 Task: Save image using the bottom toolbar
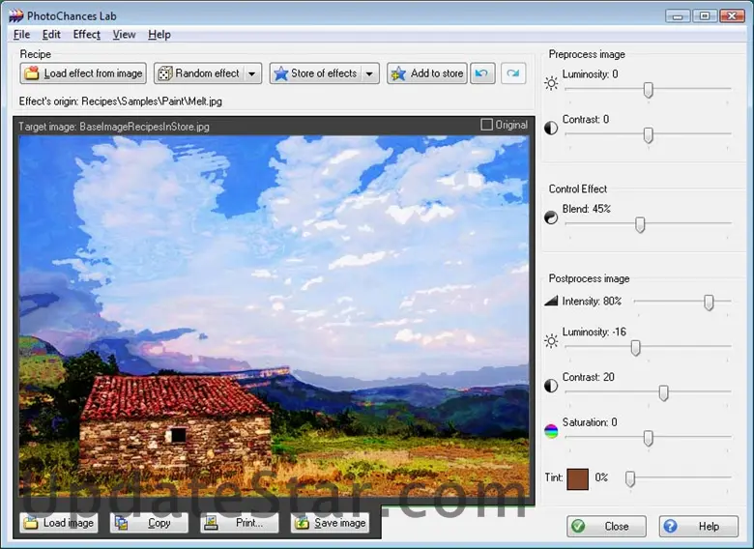coord(330,523)
